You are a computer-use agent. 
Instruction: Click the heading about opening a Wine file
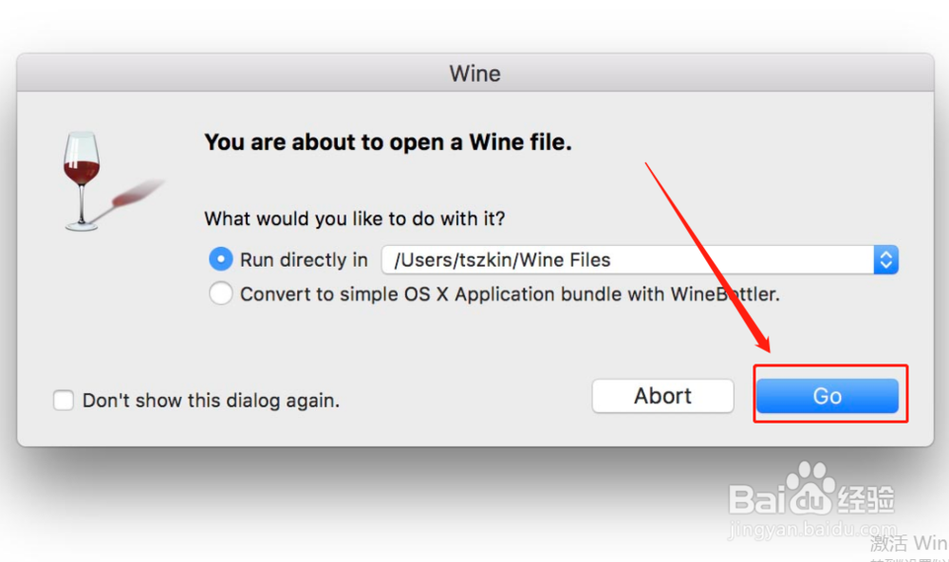point(388,142)
